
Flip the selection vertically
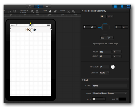pyautogui.click(x=9, y=11)
